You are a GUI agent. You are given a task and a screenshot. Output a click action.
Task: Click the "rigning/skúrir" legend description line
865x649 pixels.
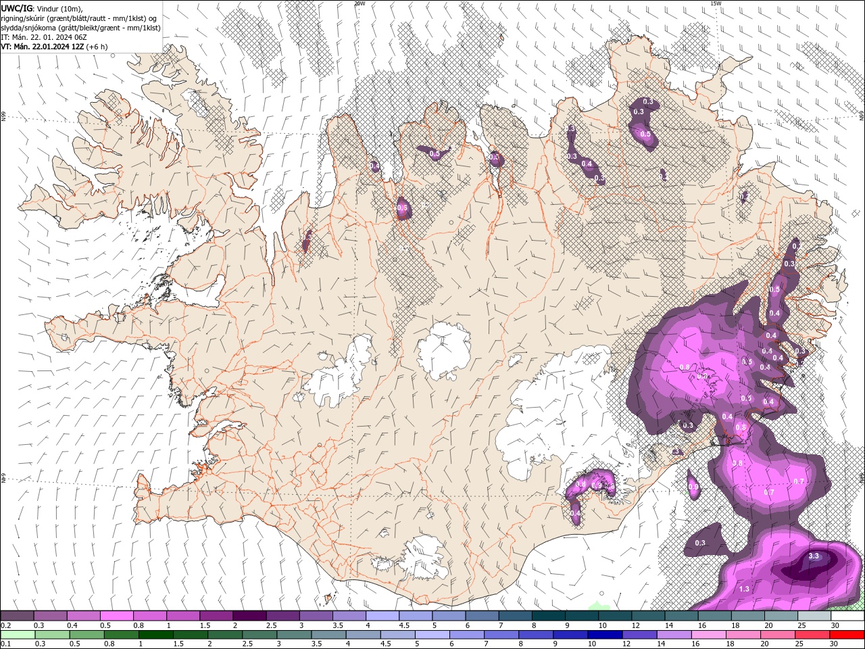coord(80,18)
